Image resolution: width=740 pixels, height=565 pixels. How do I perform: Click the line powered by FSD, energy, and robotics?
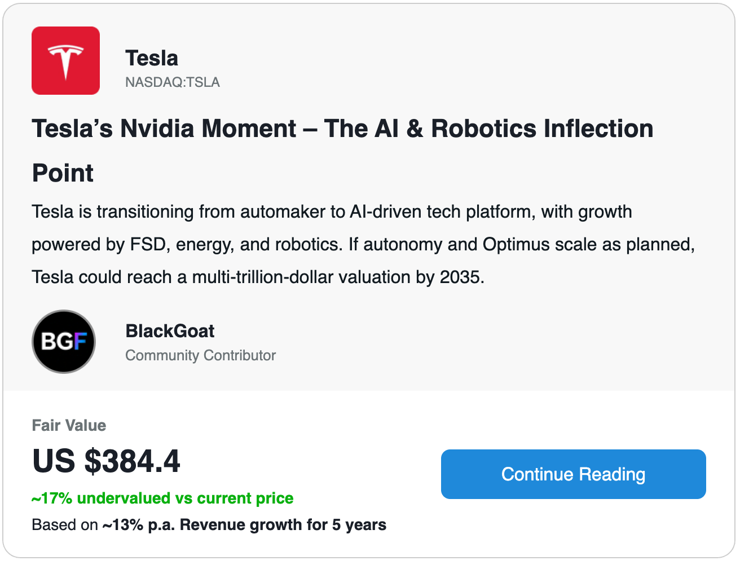[x=363, y=245]
